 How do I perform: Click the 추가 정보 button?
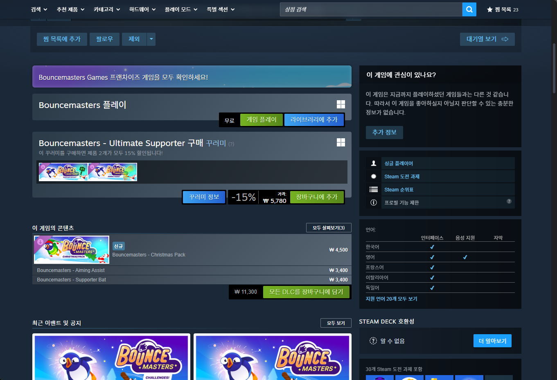coord(384,132)
